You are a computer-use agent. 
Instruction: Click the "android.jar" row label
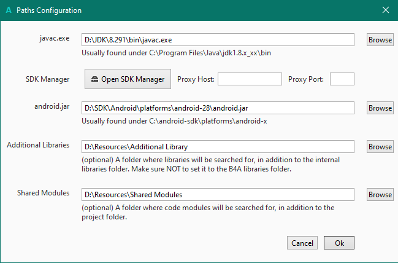coord(52,106)
